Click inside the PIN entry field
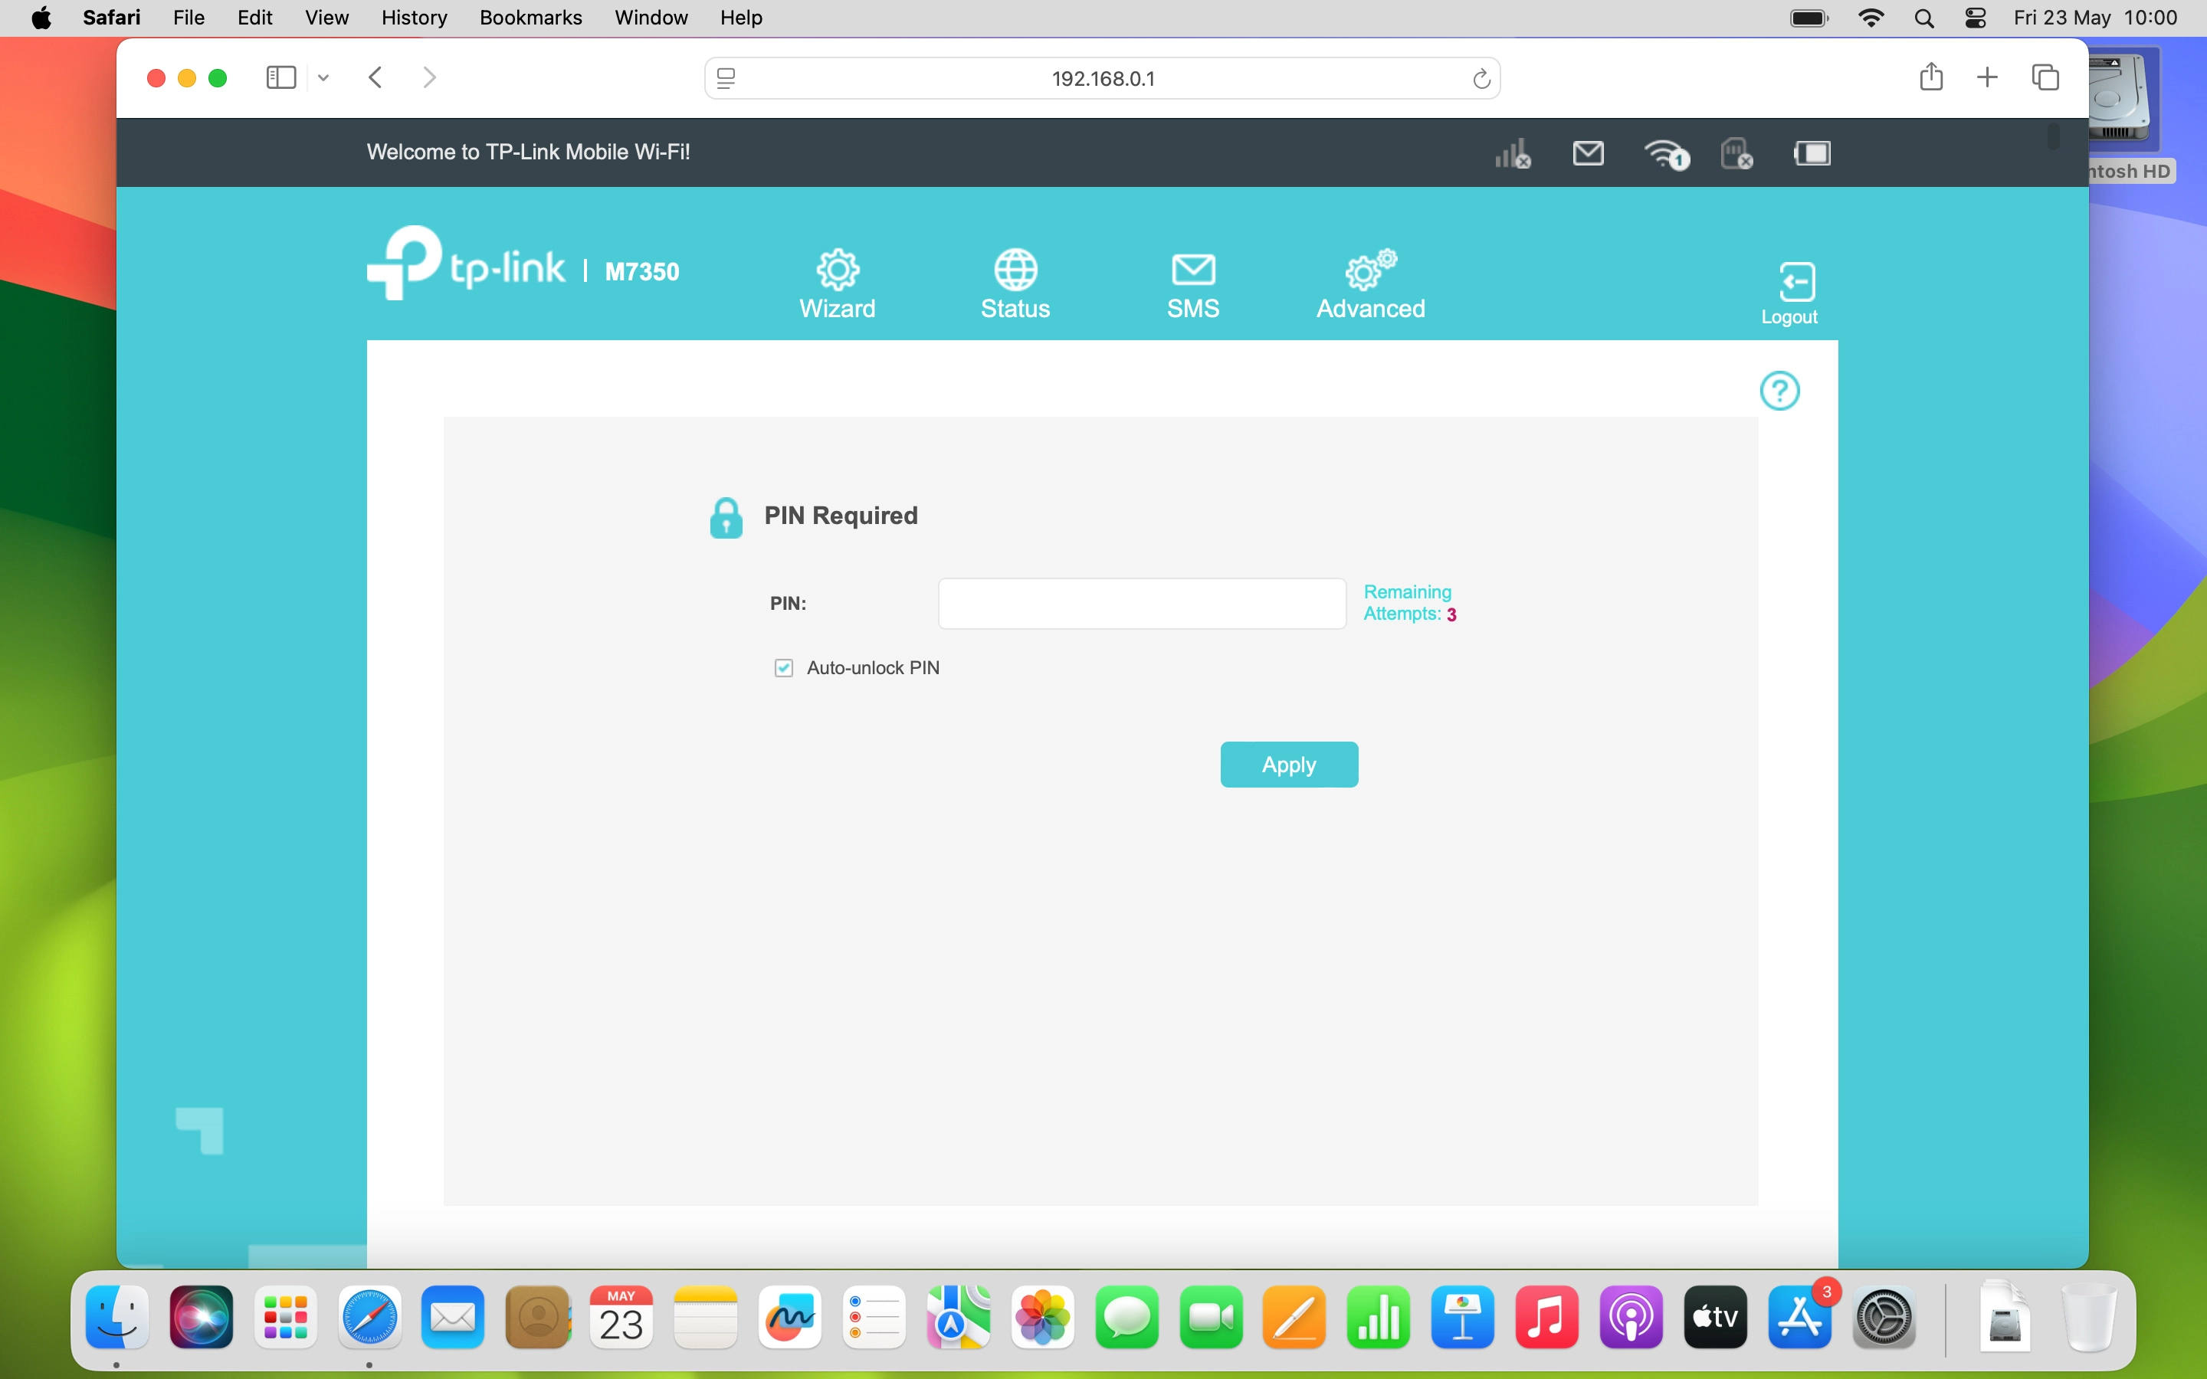 1140,603
